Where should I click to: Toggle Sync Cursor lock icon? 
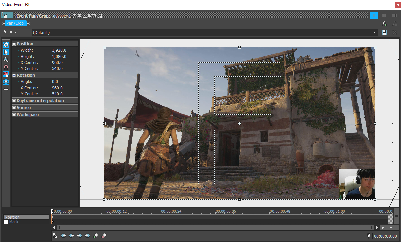tap(55, 236)
